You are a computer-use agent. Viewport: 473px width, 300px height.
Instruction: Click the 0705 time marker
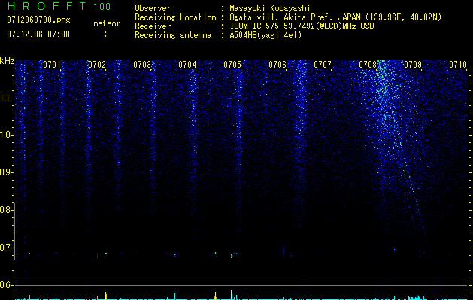point(232,64)
